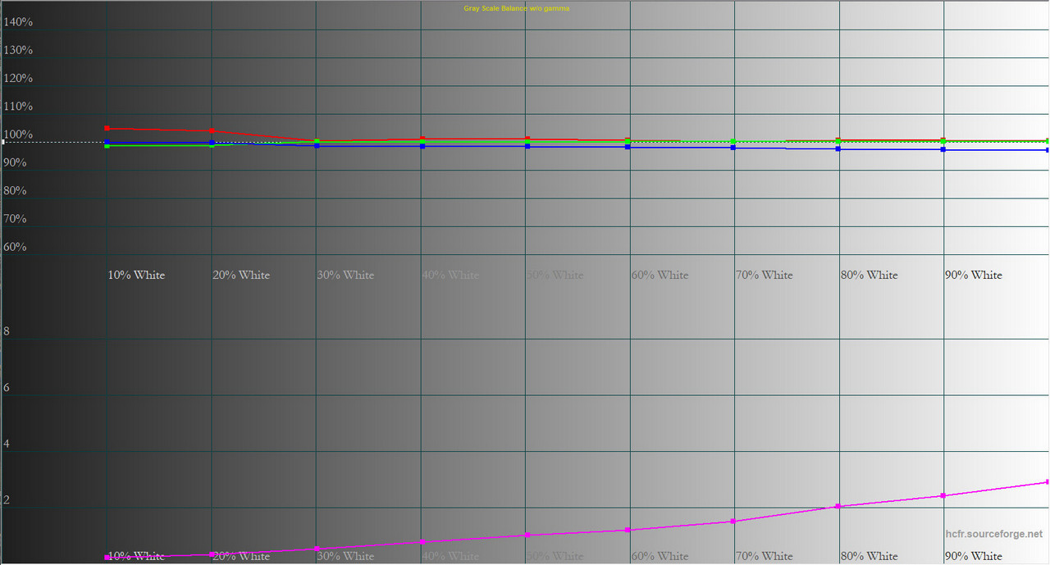Viewport: 1050px width, 565px height.
Task: Click the lower chart's '8' axis label
Action: point(7,332)
